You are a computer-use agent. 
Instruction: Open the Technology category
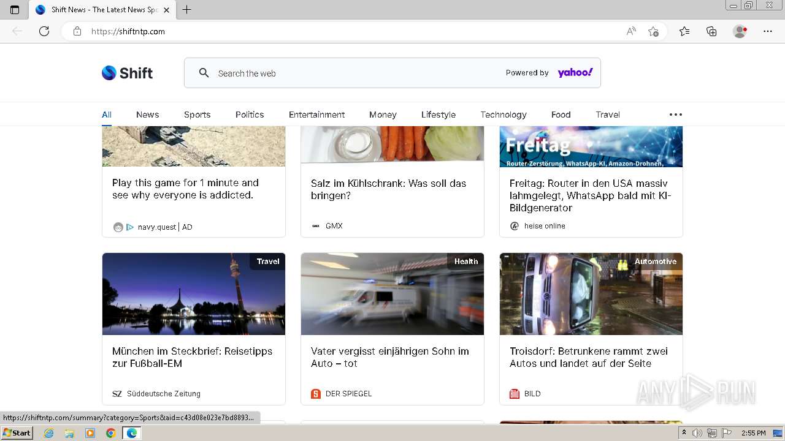point(504,115)
